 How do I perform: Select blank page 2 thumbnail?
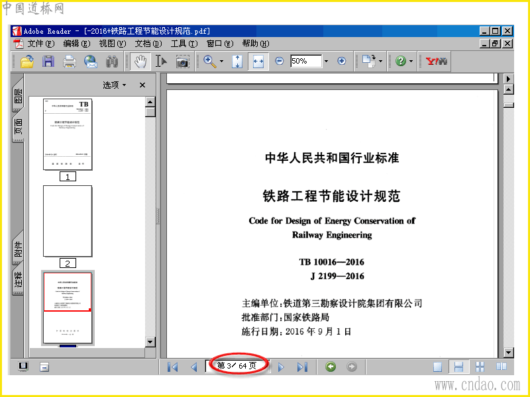tap(68, 221)
